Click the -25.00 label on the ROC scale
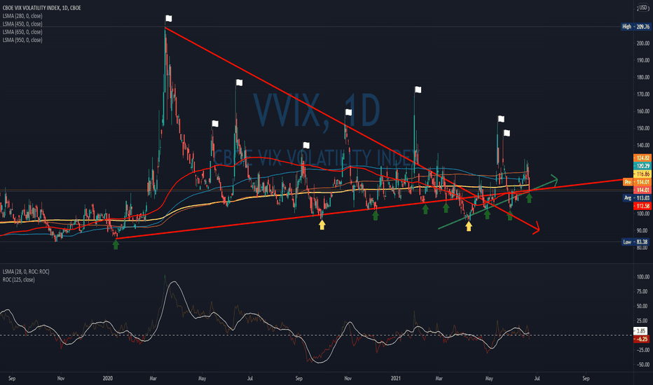The width and height of the screenshot is (653, 385). tap(642, 350)
